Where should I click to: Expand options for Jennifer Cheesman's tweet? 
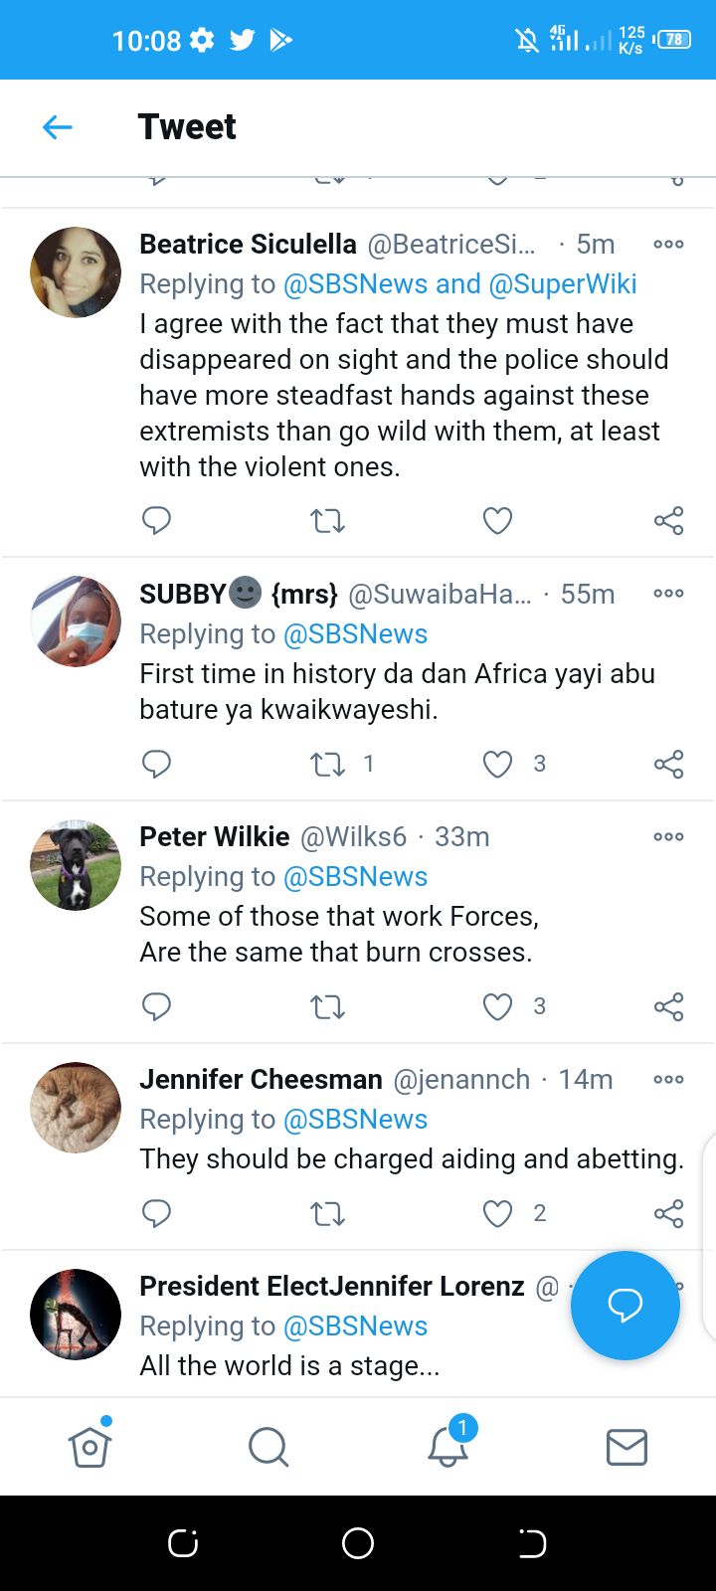click(x=668, y=1080)
